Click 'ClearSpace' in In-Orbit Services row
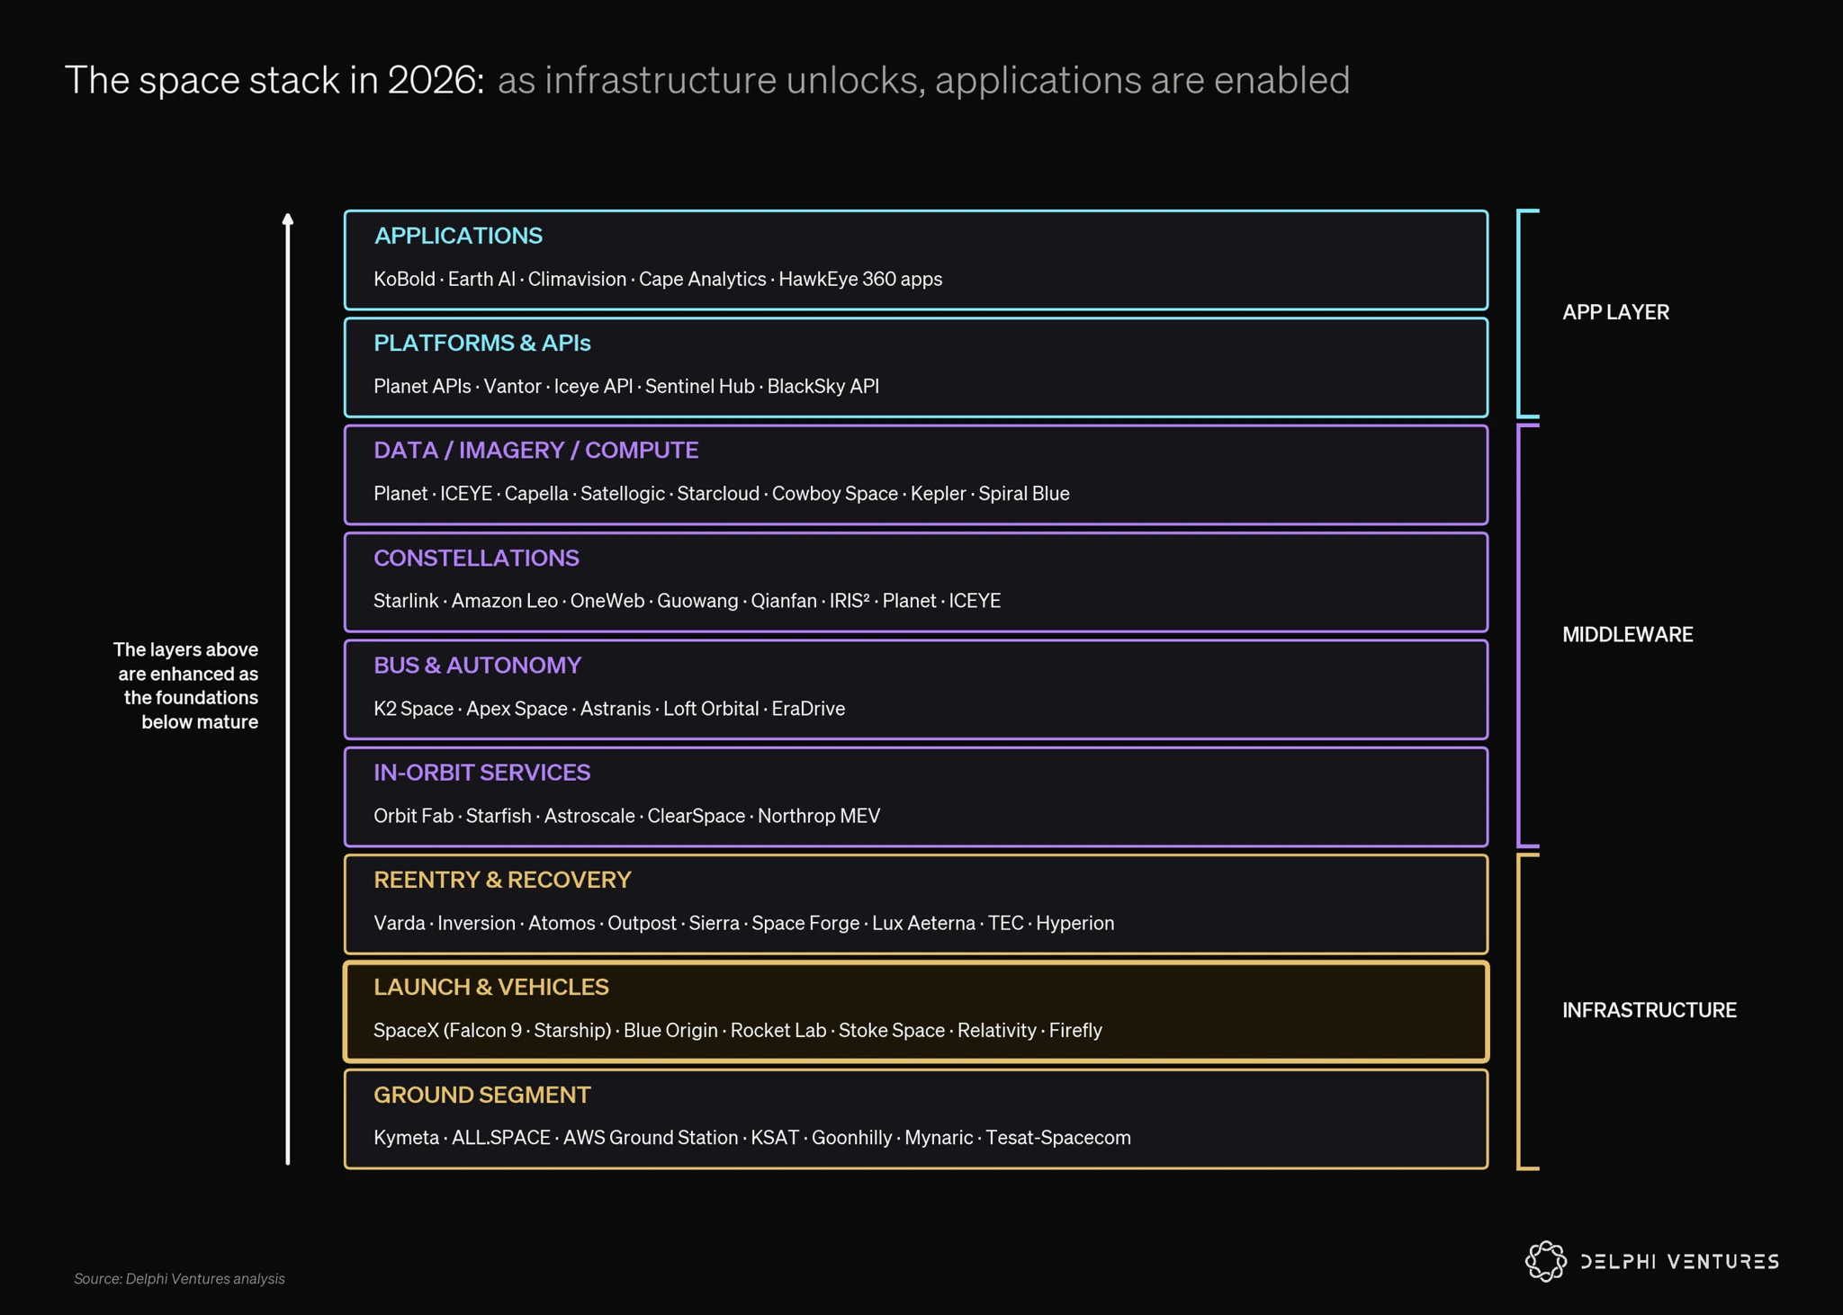Viewport: 1843px width, 1315px height. pos(697,816)
